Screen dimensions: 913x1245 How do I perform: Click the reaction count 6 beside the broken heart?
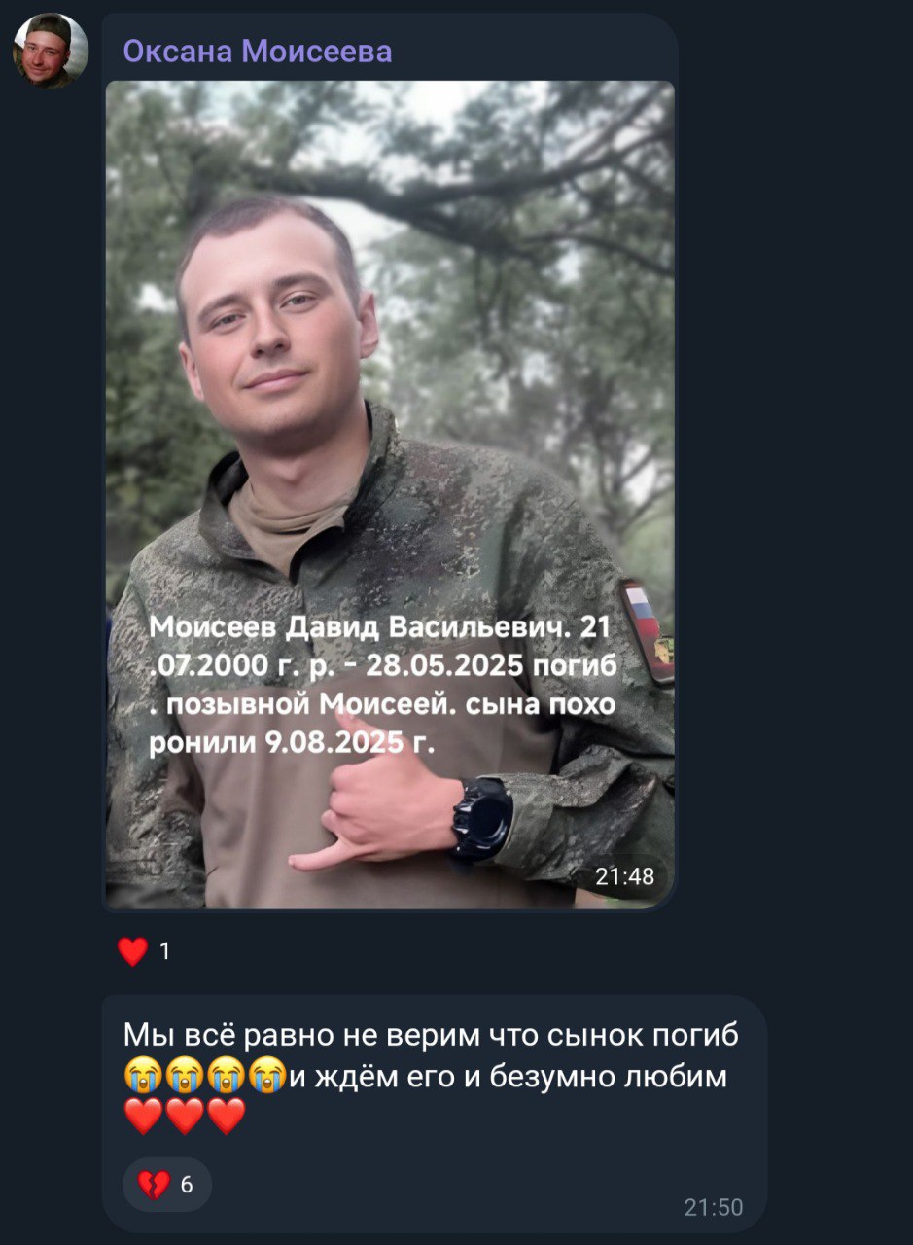[187, 1185]
